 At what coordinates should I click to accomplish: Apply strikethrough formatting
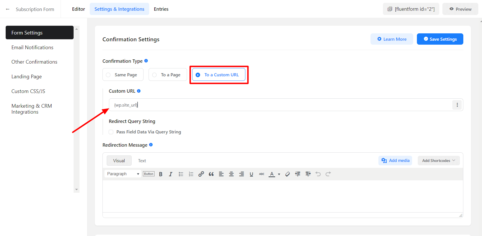coord(262,174)
